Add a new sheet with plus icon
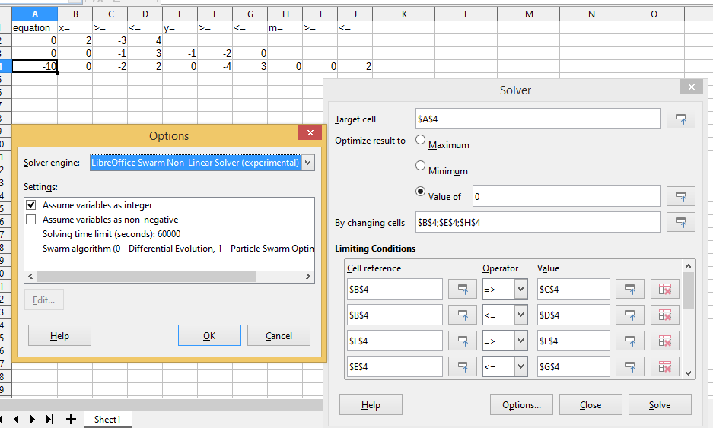 pos(71,419)
